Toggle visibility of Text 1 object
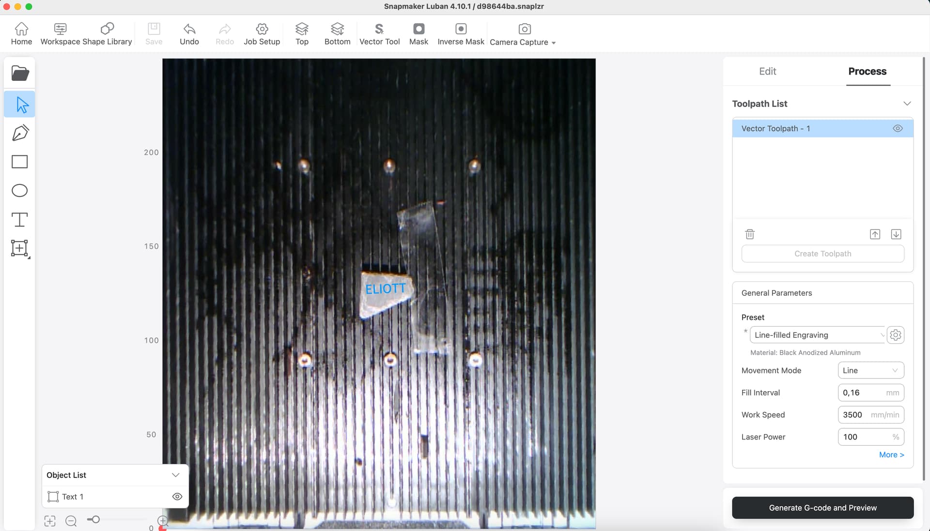The image size is (930, 531). (177, 497)
